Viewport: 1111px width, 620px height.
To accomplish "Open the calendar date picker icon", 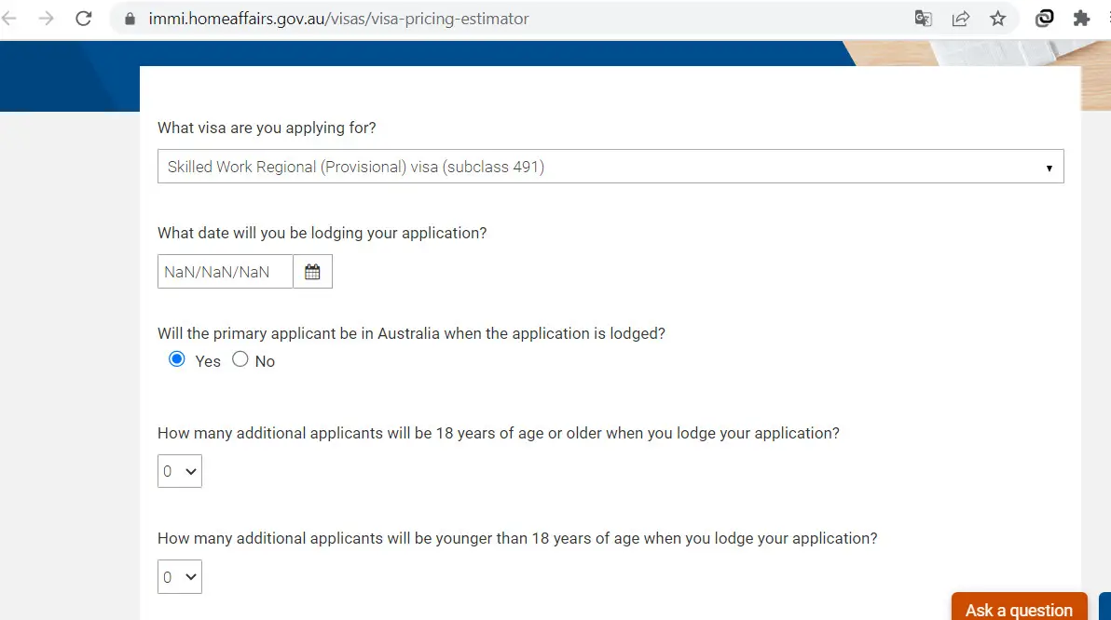I will click(x=312, y=272).
